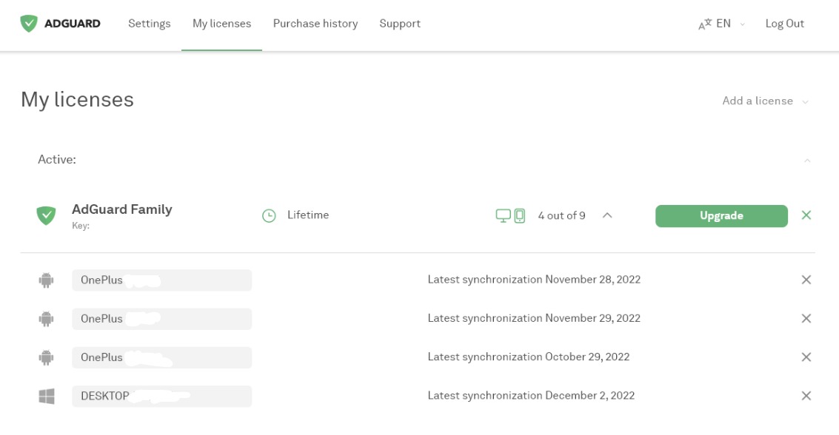Click the Log Out link
The width and height of the screenshot is (839, 435).
coord(784,24)
